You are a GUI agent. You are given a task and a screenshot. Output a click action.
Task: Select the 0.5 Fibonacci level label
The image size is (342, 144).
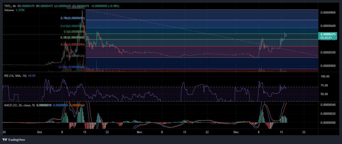click(x=74, y=32)
